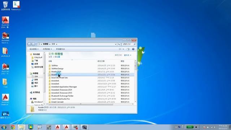Click the search magnifier in Explorer

[134, 44]
